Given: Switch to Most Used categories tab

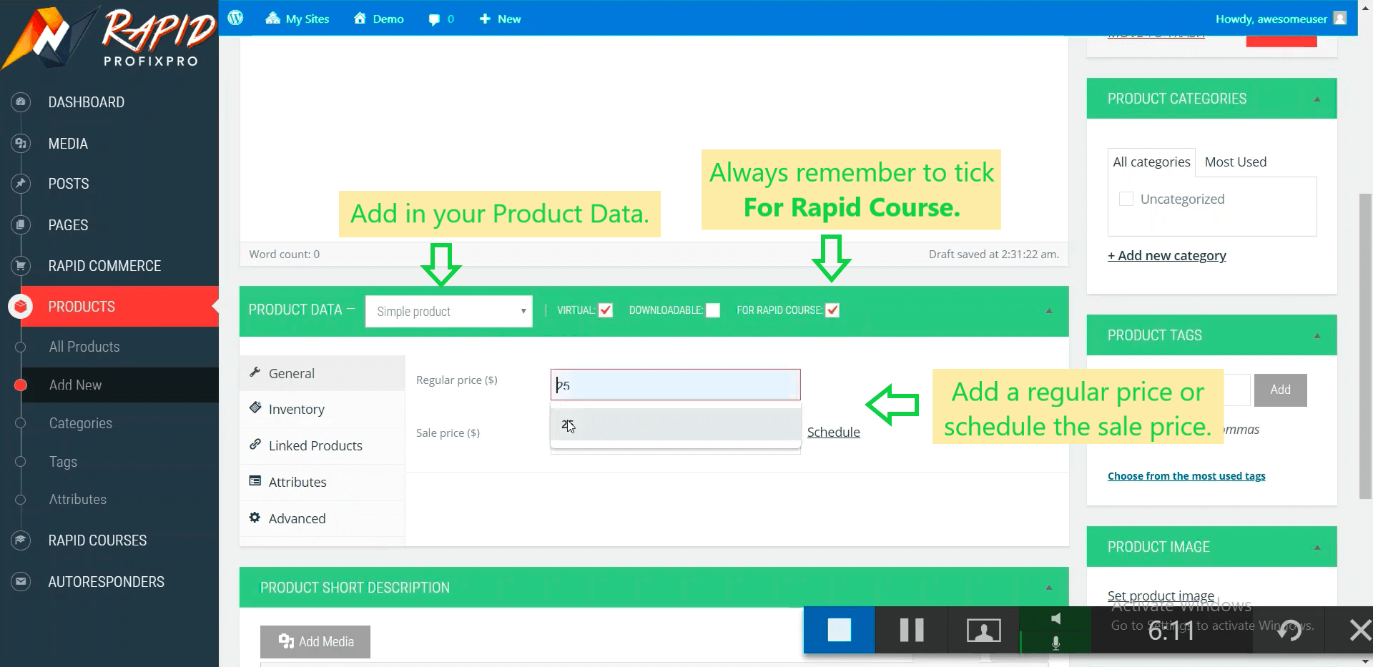Looking at the screenshot, I should [1235, 162].
